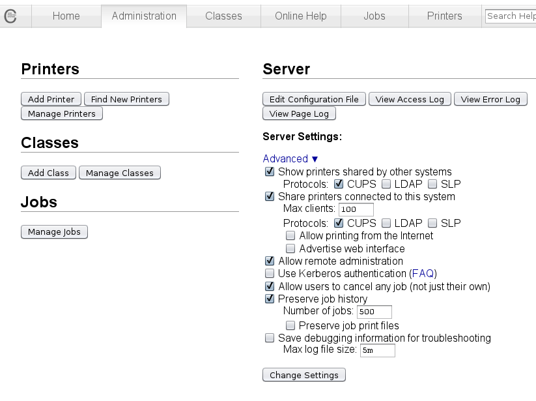Enable Allow printing from the Internet
Screen dimensions: 536x401
point(290,235)
